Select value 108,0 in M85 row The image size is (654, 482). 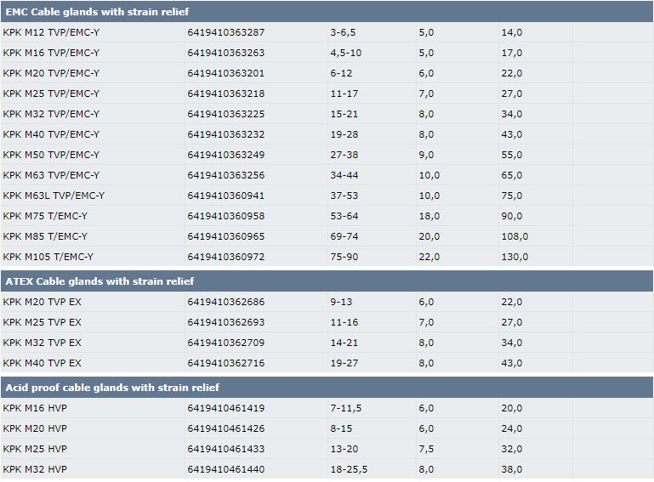(x=515, y=237)
